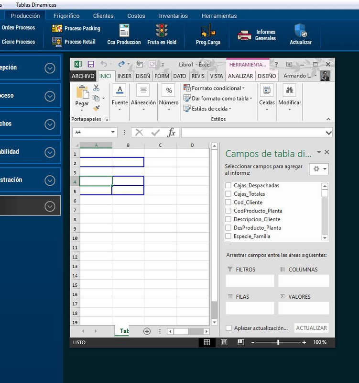Add a new sheet with plus icon
The image size is (359, 383).
tap(147, 331)
